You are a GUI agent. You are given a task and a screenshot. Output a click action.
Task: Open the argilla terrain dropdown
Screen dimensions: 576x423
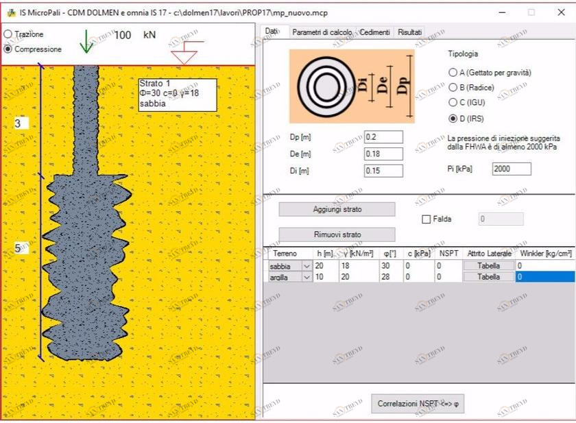point(305,277)
